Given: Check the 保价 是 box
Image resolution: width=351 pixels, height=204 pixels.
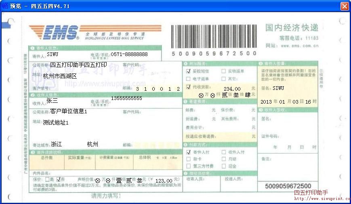Looking at the screenshot, I should point(47,179).
